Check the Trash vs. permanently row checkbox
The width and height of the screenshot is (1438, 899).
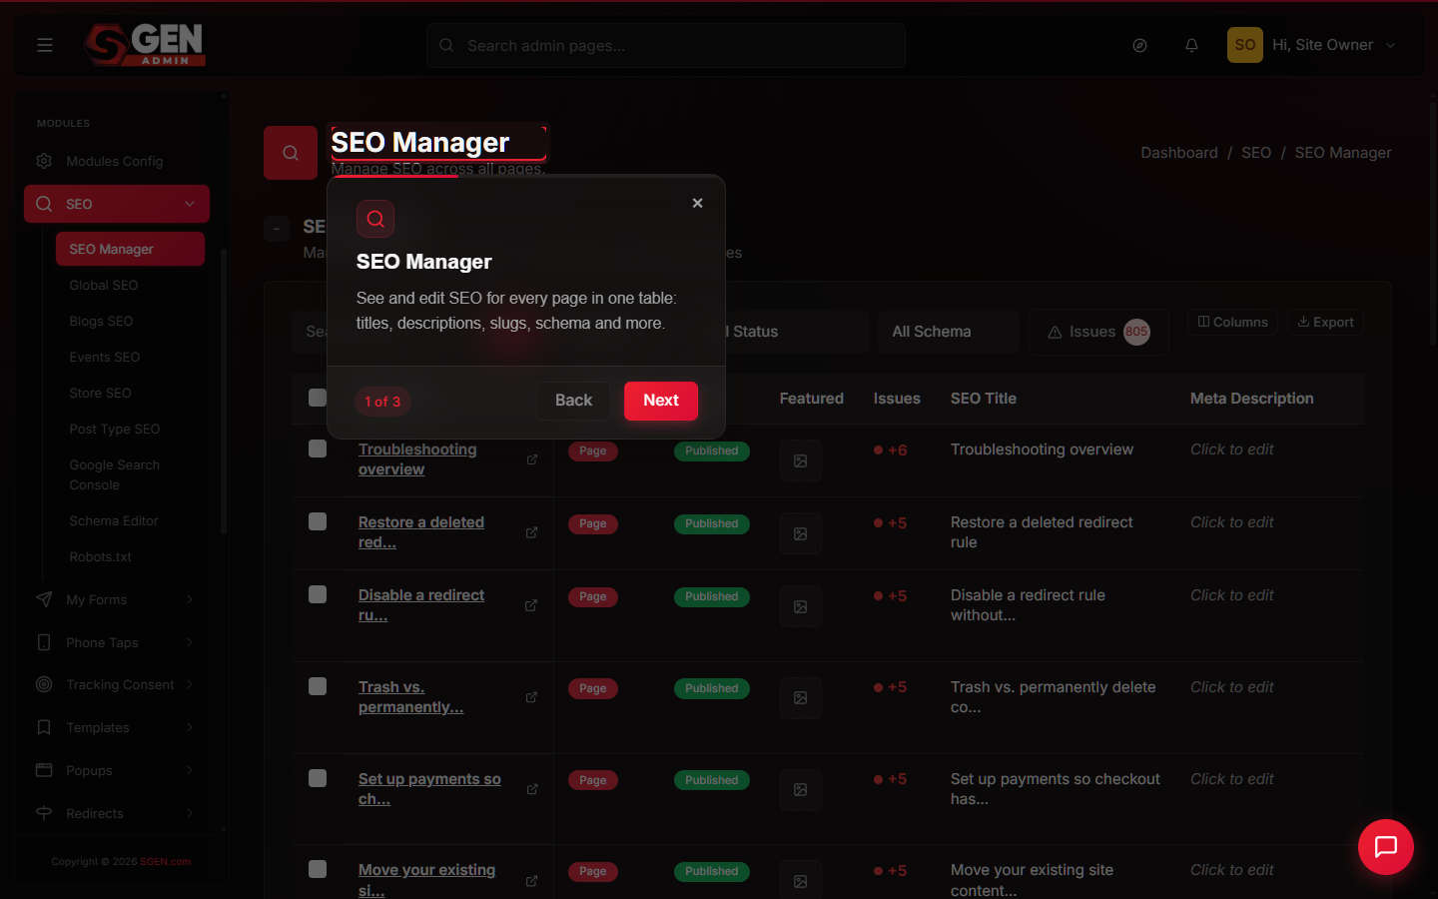(x=318, y=686)
